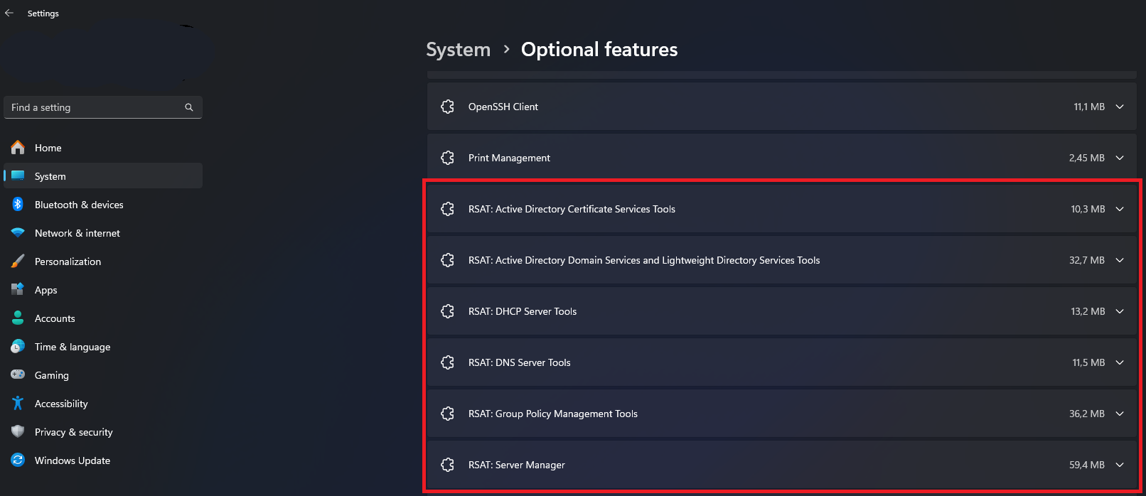Open Privacy & security settings
The image size is (1146, 496).
[x=103, y=431]
